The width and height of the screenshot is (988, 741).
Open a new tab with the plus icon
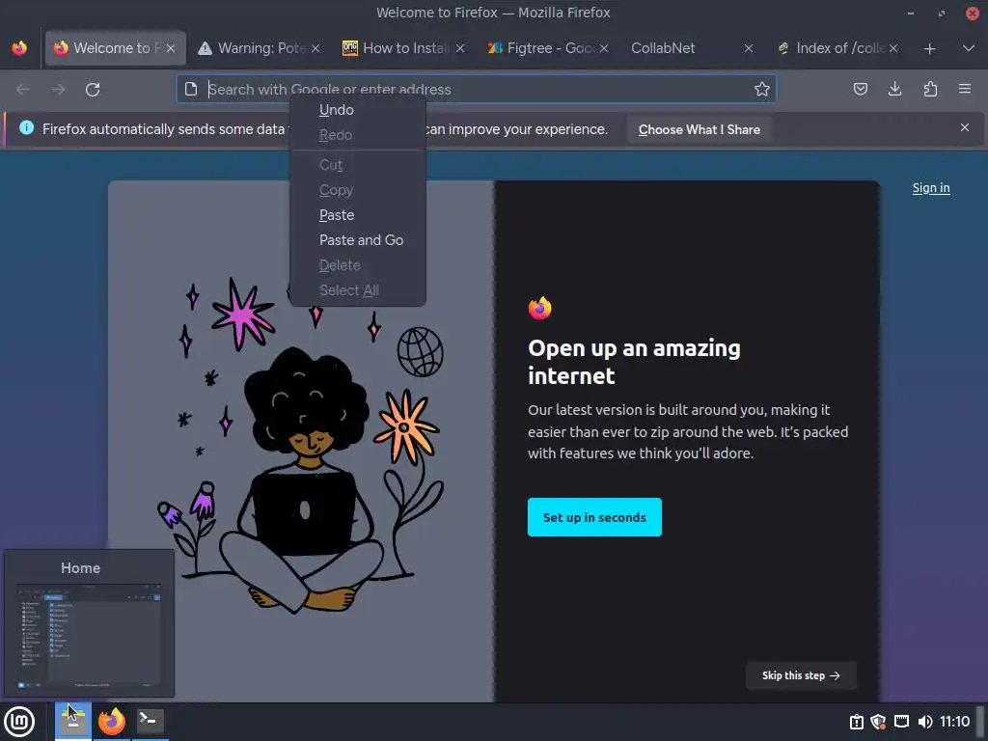click(x=929, y=48)
